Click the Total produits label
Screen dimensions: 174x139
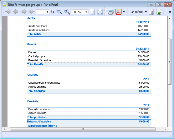click(x=36, y=117)
